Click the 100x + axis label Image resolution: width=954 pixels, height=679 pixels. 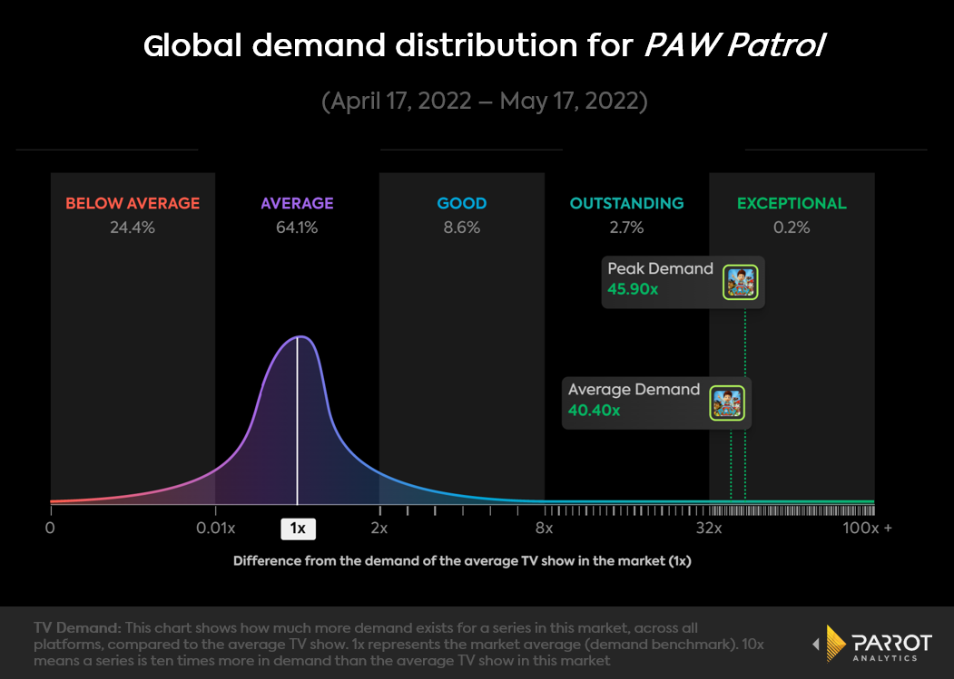pyautogui.click(x=867, y=529)
